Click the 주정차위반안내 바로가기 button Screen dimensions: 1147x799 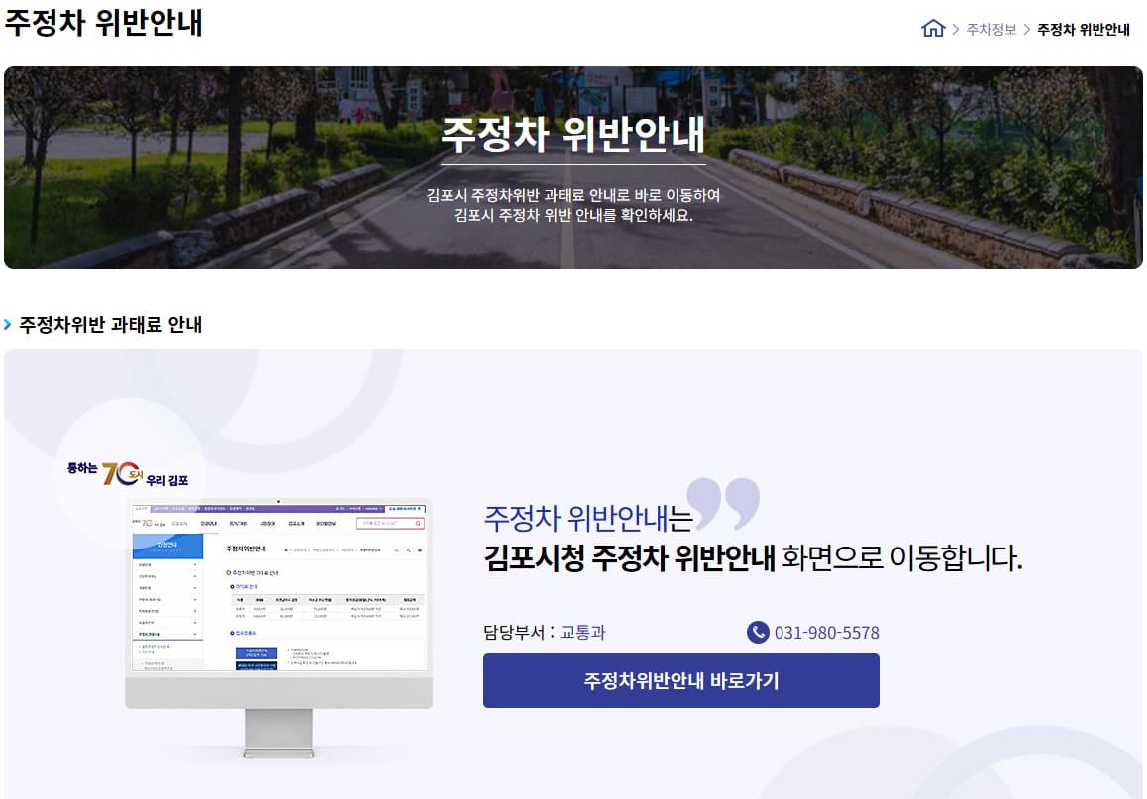coord(680,680)
